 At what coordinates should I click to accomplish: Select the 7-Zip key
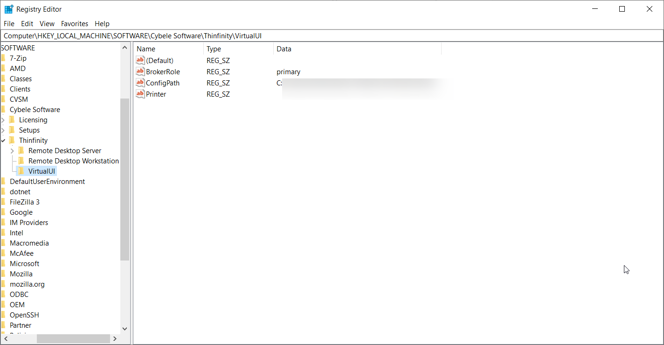tap(18, 58)
